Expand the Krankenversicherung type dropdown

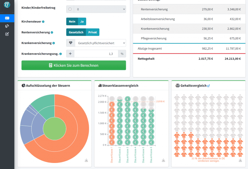point(100,43)
